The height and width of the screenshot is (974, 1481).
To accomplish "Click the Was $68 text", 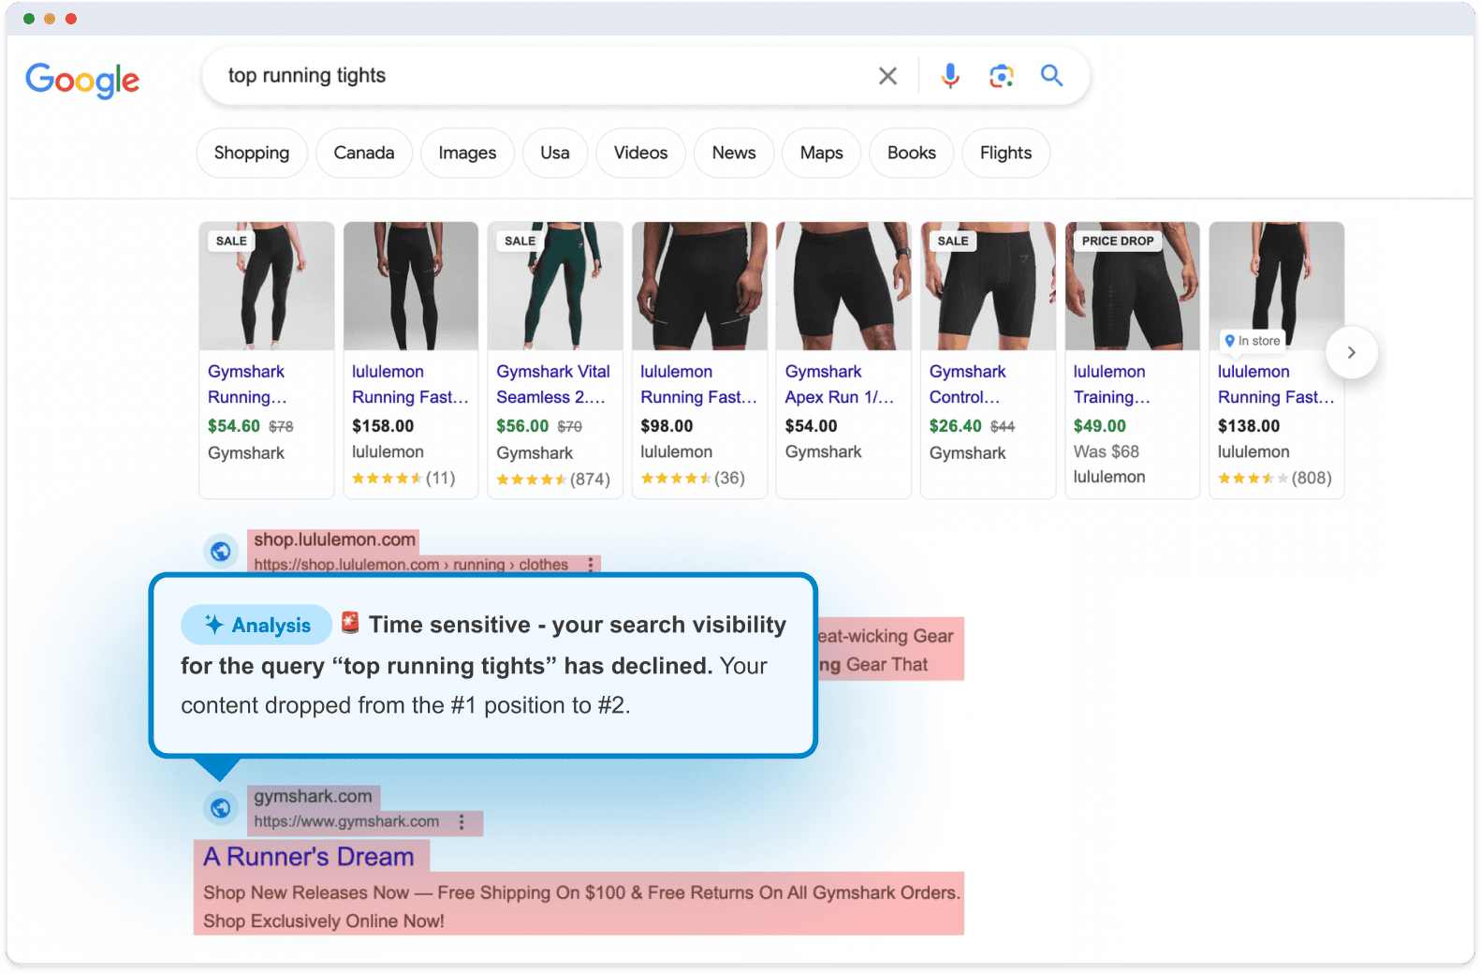I will (x=1107, y=451).
